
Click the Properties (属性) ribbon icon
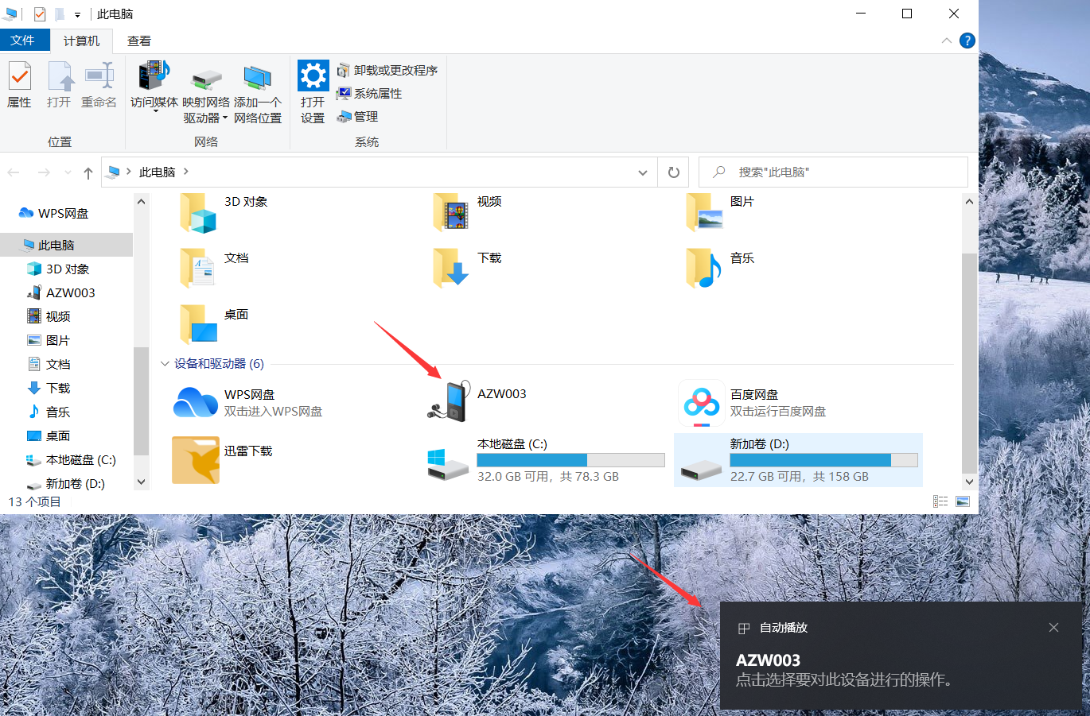(x=20, y=84)
